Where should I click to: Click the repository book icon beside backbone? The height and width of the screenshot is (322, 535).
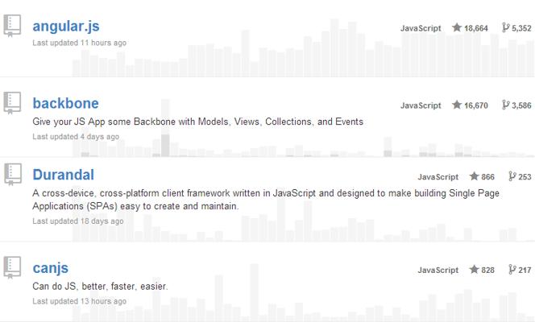click(12, 102)
